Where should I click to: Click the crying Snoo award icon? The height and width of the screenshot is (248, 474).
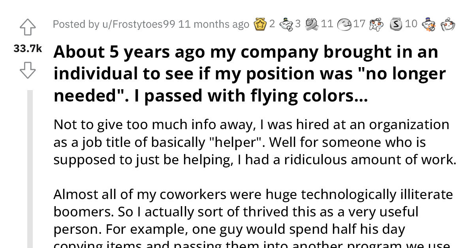click(376, 24)
